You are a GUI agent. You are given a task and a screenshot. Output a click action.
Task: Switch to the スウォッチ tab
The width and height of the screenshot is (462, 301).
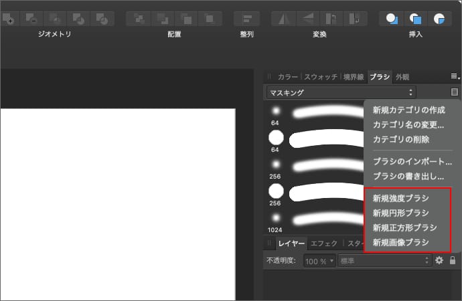[x=321, y=77]
